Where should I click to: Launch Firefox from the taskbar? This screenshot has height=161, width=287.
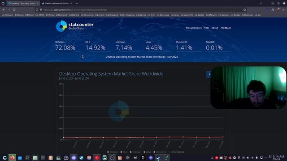12,158
